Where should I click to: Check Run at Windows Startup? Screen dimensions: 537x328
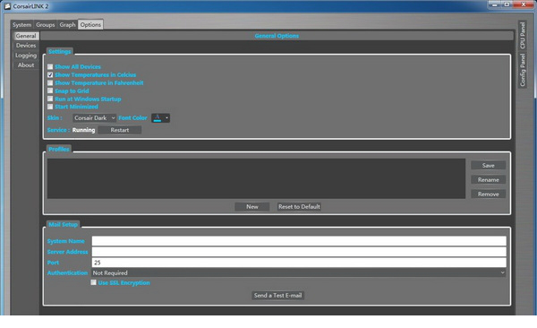point(50,99)
